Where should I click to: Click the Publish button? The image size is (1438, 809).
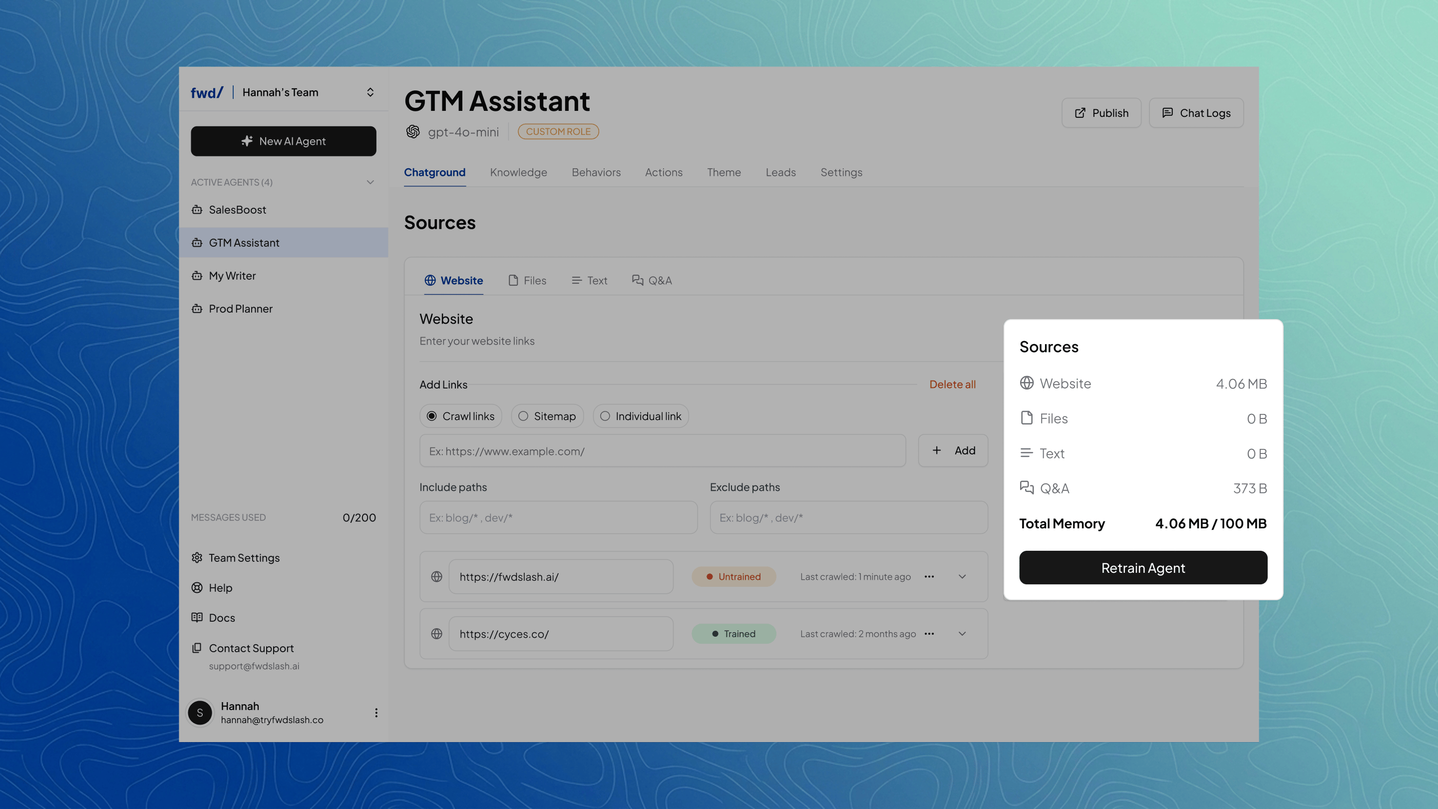click(x=1101, y=113)
